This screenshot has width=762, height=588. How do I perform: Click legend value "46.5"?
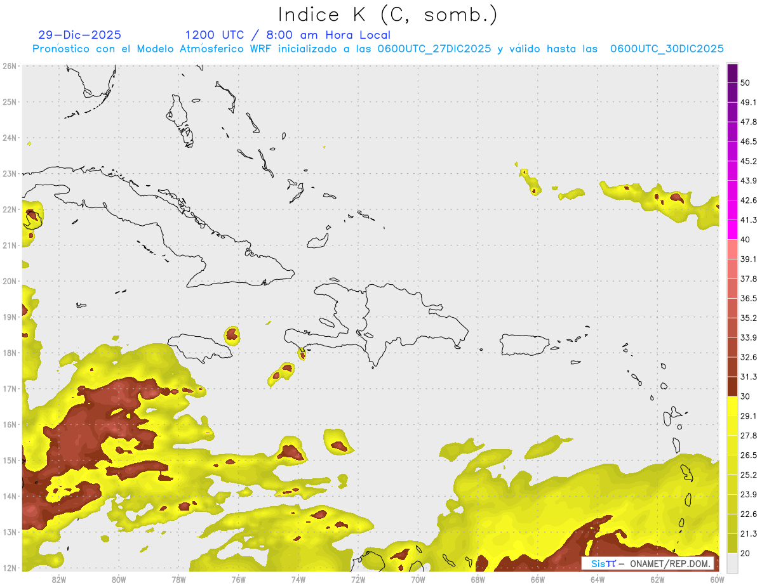click(749, 141)
